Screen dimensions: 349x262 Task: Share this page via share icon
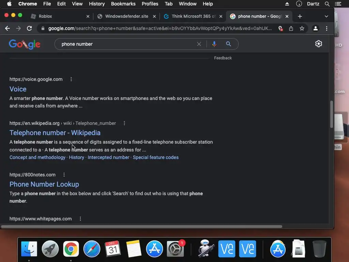click(x=291, y=29)
